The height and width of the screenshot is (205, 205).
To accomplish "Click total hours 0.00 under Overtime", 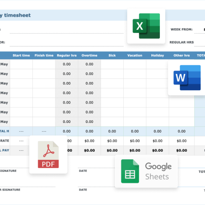I will point(90,131).
